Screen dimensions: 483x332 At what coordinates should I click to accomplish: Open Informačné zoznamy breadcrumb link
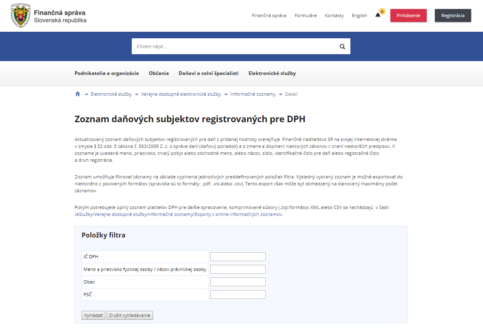coord(253,94)
